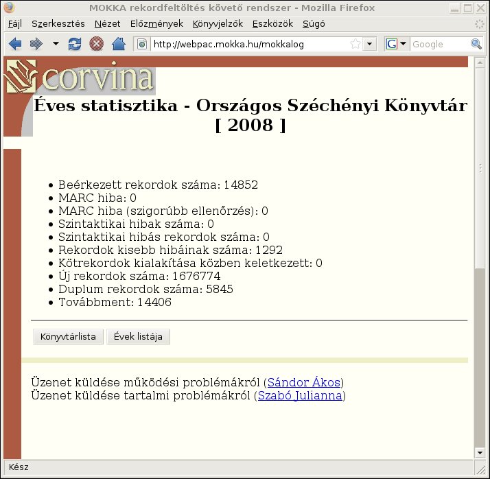Expand the address bar URL dropdown
The image size is (490, 479).
point(369,44)
